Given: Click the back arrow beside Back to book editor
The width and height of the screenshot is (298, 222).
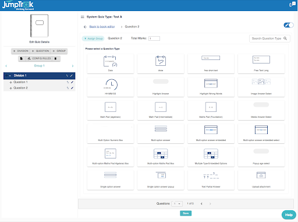Looking at the screenshot, I should pyautogui.click(x=85, y=27).
